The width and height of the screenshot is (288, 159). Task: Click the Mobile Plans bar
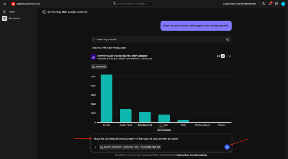(126, 116)
